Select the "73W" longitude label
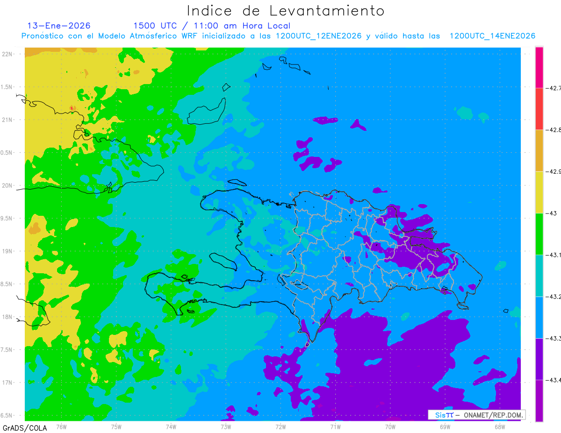Screen dimensions: 561x433 226,426
